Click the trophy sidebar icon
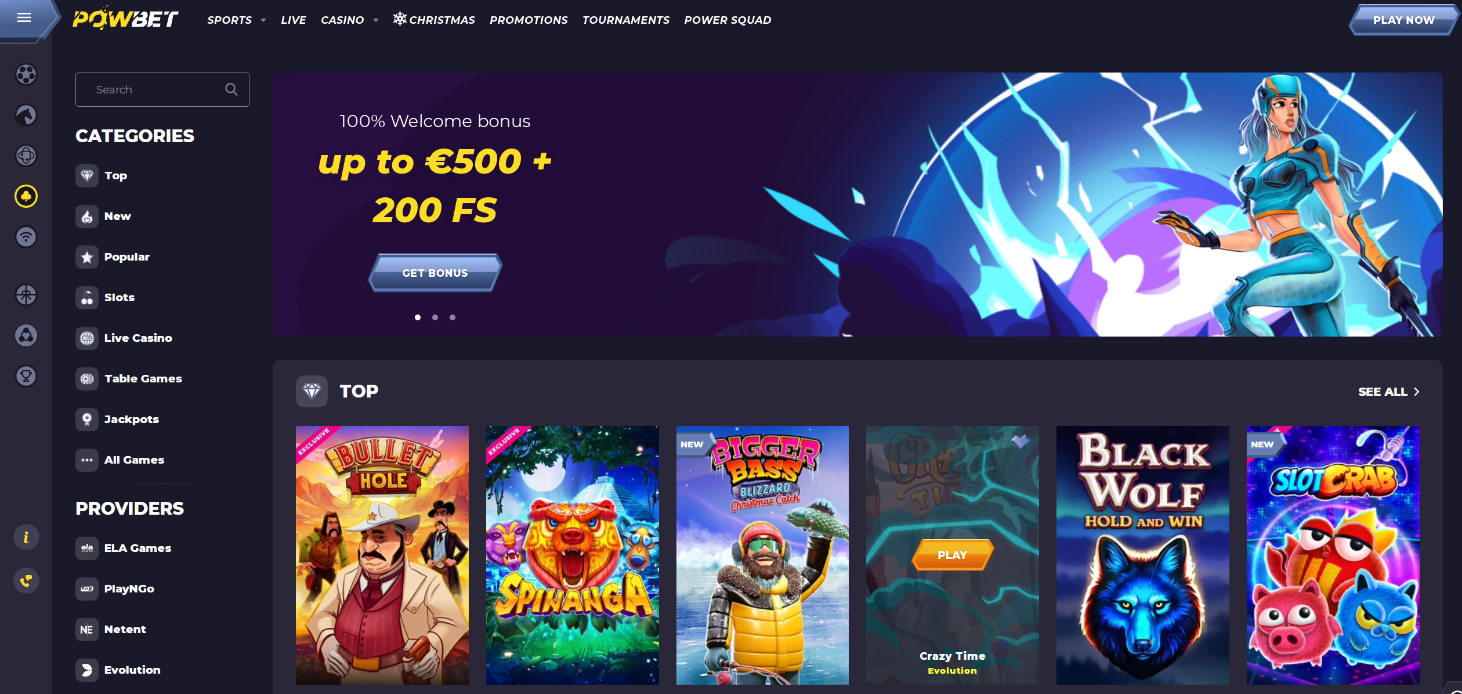This screenshot has width=1462, height=694. pyautogui.click(x=26, y=376)
